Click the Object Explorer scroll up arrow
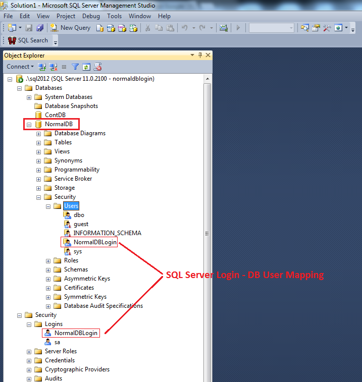This screenshot has width=362, height=382. (x=208, y=79)
